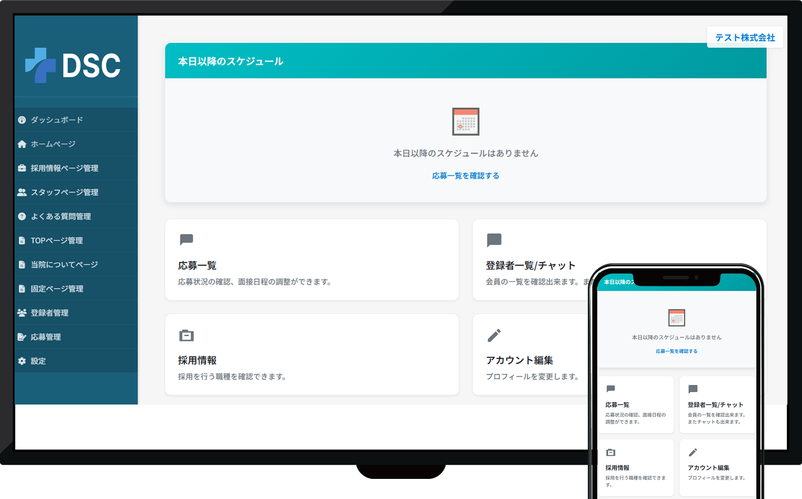Select 応募管理 in the sidebar
Image resolution: width=802 pixels, height=499 pixels.
pos(76,337)
